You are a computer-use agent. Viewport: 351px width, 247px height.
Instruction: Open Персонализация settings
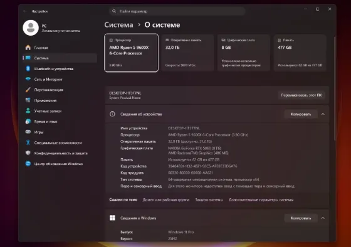pyautogui.click(x=60, y=90)
